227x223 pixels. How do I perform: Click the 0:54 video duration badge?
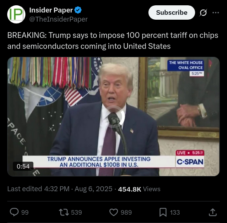[x=23, y=166]
